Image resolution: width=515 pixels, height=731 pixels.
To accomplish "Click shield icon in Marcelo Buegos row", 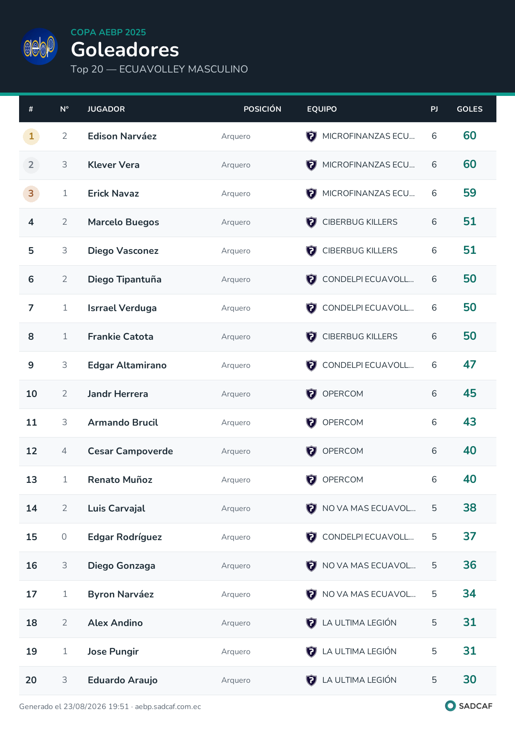I will (311, 222).
